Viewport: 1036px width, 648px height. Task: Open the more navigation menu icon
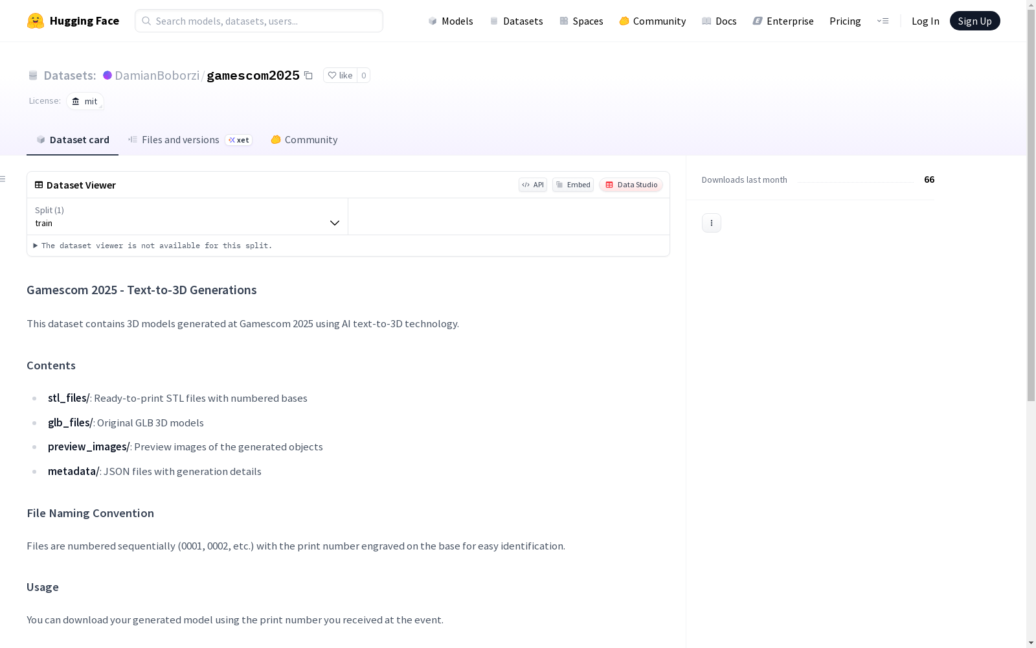pos(883,21)
